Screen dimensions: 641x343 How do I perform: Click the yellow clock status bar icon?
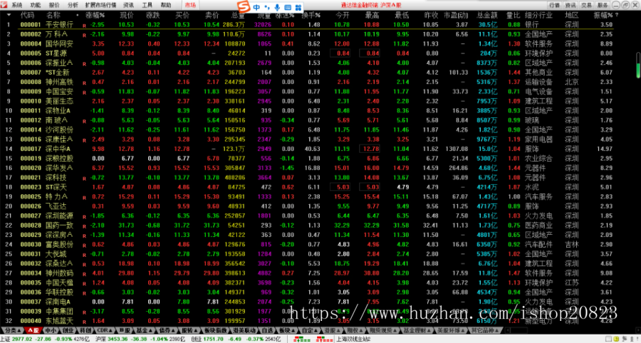616,339
